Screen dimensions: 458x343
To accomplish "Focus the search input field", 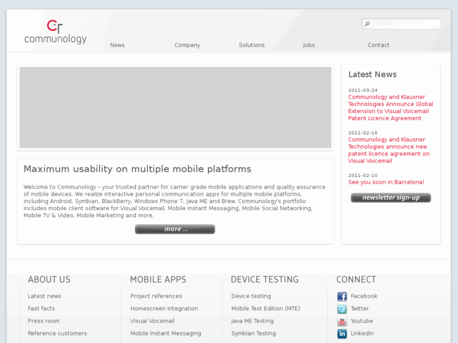I will tap(402, 24).
